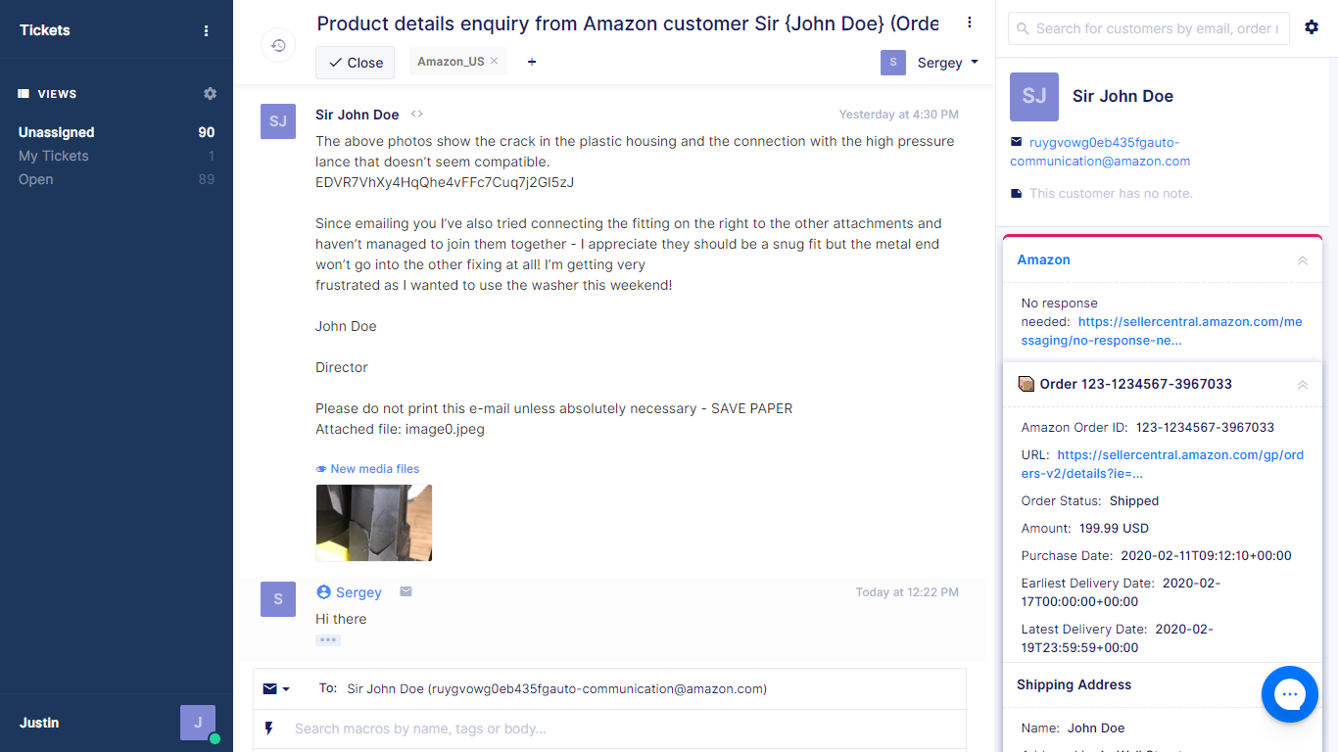
Task: Open the Tickets sidebar three-dot menu
Action: (206, 30)
